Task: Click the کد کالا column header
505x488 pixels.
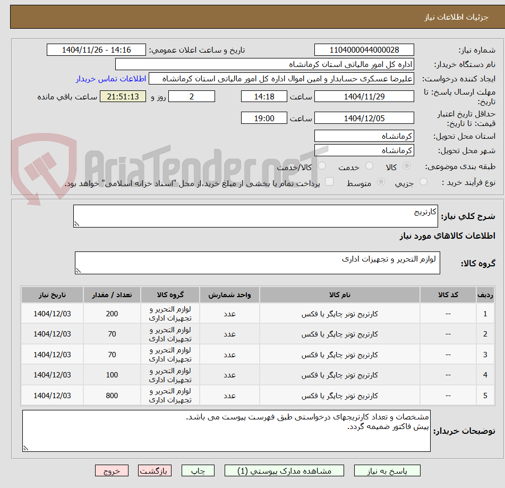Action: pos(448,295)
